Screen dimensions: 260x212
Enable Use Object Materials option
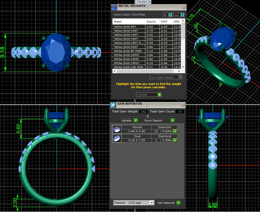click(x=180, y=77)
